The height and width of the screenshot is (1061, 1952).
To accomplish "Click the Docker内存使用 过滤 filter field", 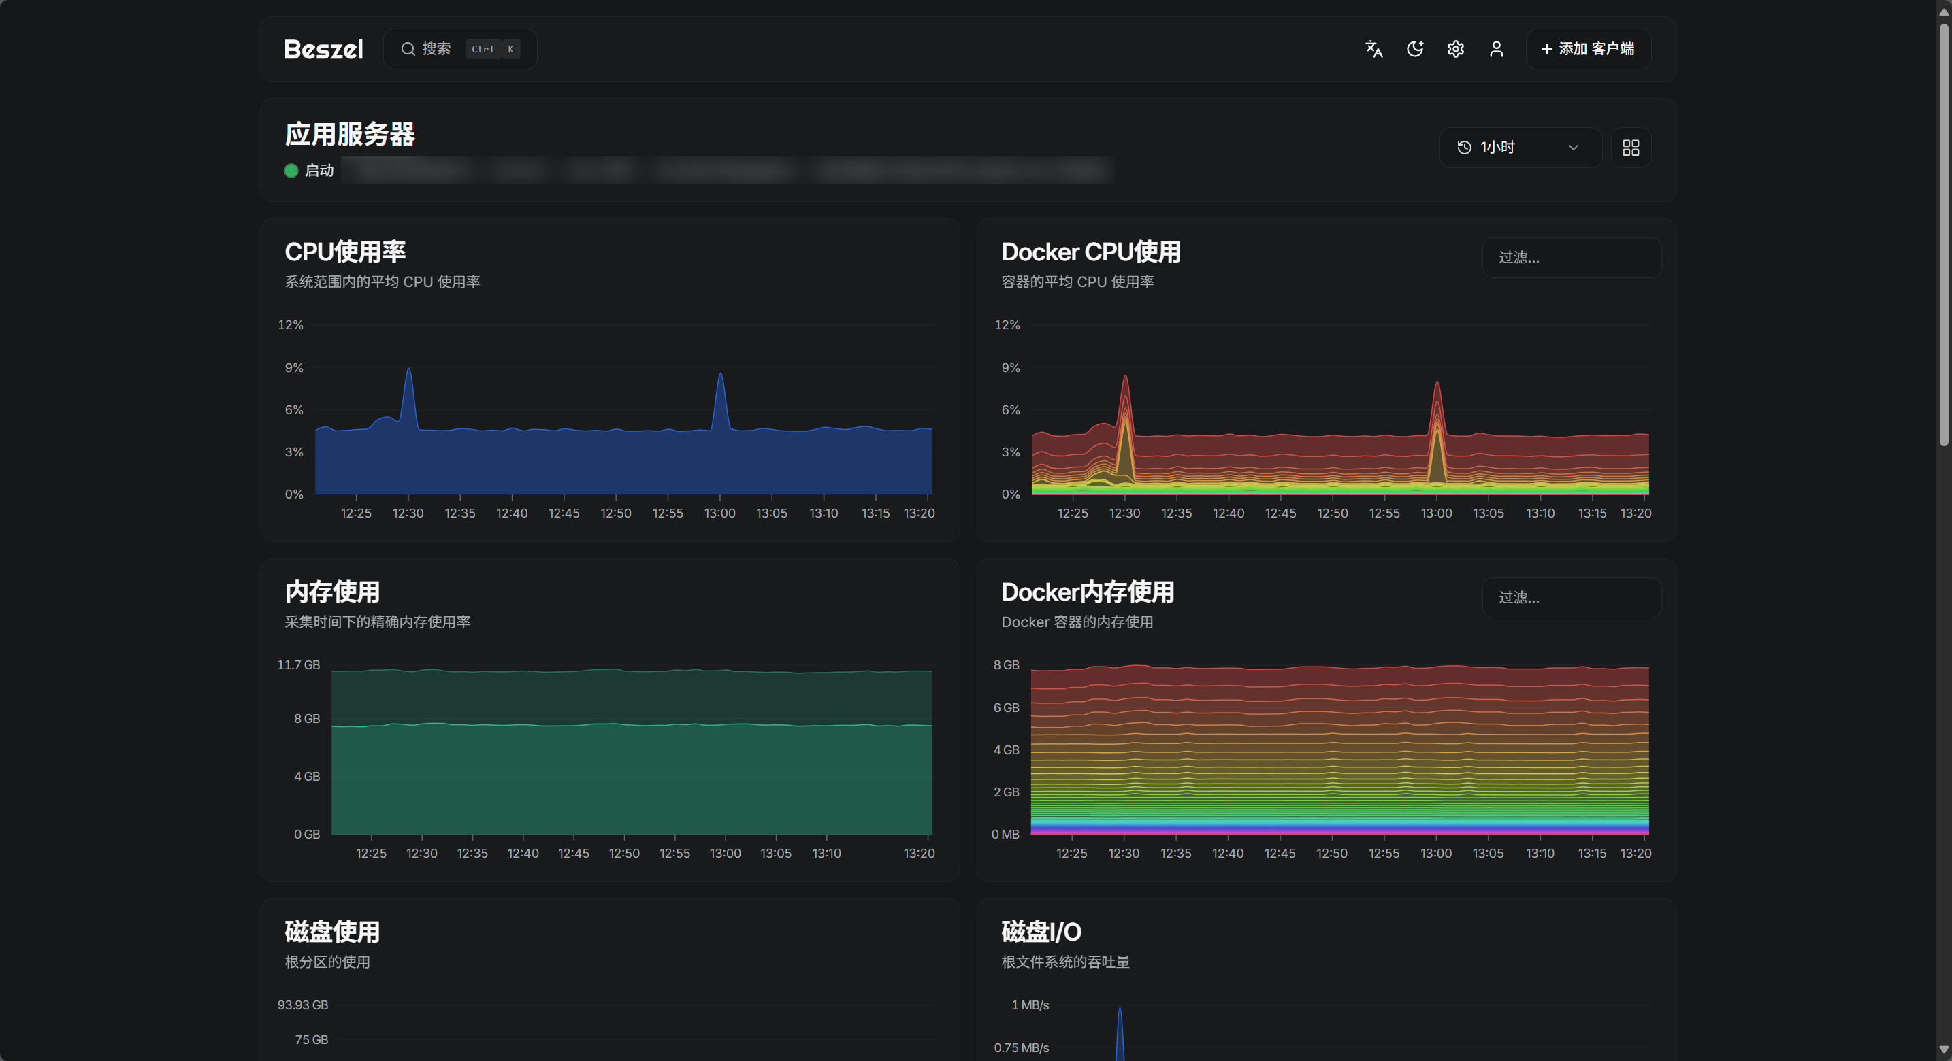I will (1572, 598).
